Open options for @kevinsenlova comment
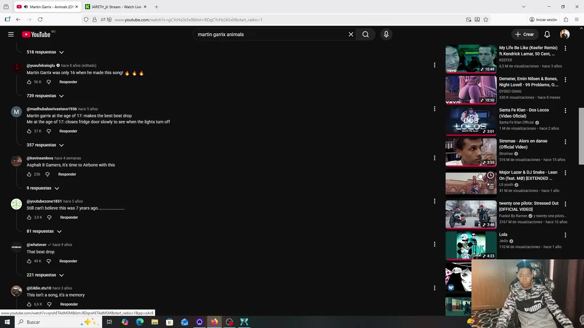 [x=434, y=158]
